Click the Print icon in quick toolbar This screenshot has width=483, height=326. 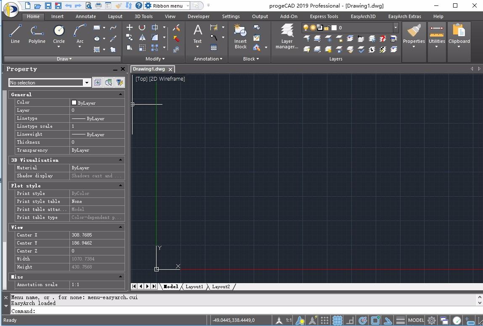pyautogui.click(x=98, y=5)
